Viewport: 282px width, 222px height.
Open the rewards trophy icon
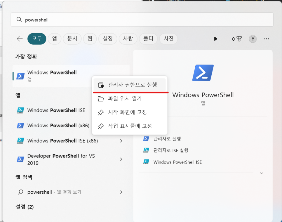point(239,39)
